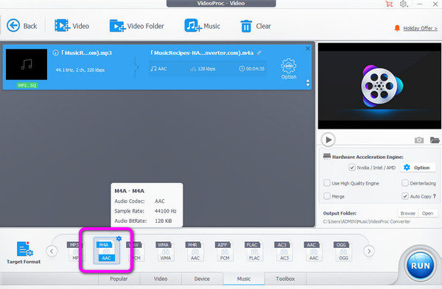Screen dimensions: 442x289
Task: Switch to the Music tab
Action: point(244,279)
